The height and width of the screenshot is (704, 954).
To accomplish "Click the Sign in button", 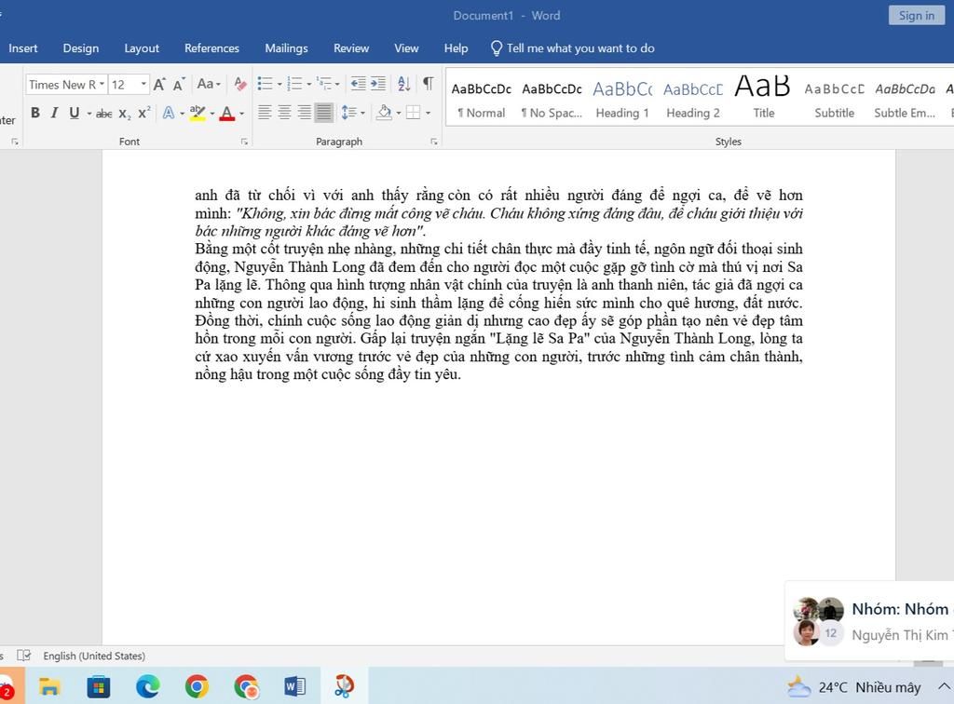I will click(917, 16).
